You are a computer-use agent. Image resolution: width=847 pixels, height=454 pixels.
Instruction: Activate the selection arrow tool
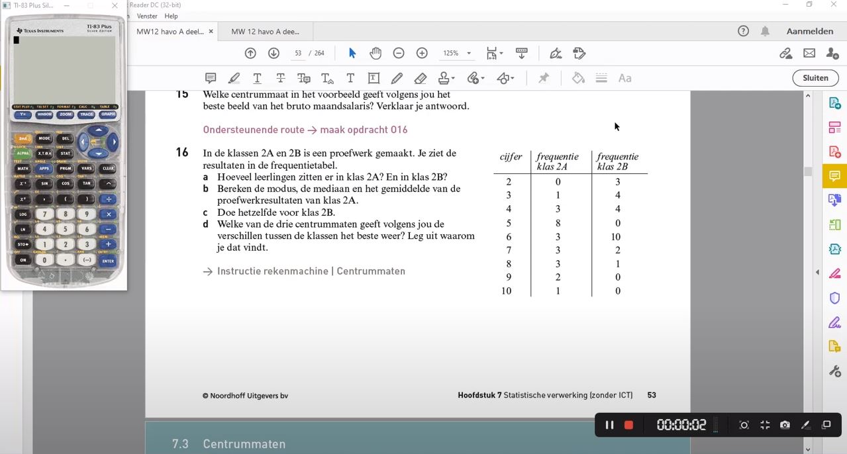pos(352,53)
